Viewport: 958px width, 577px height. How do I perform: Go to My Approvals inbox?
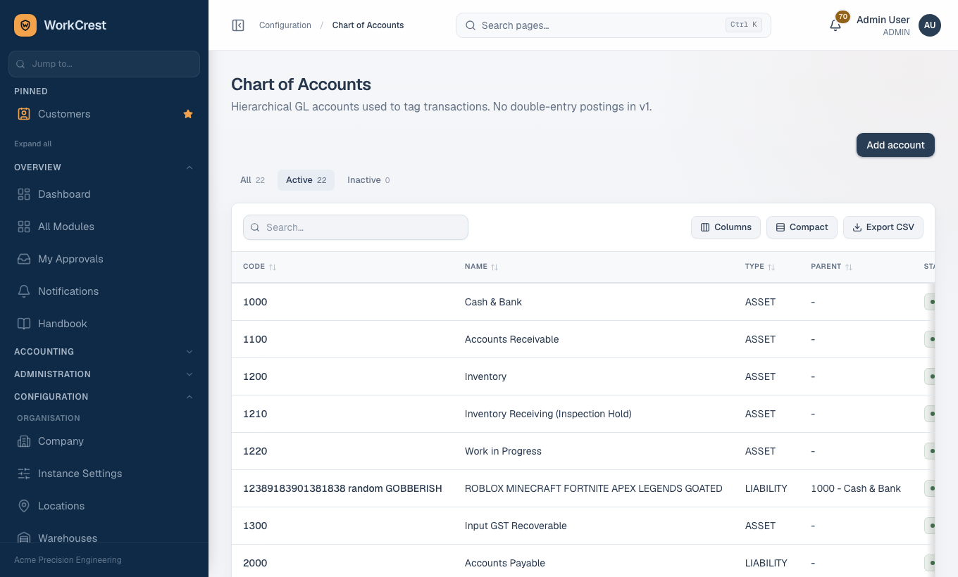click(x=104, y=259)
